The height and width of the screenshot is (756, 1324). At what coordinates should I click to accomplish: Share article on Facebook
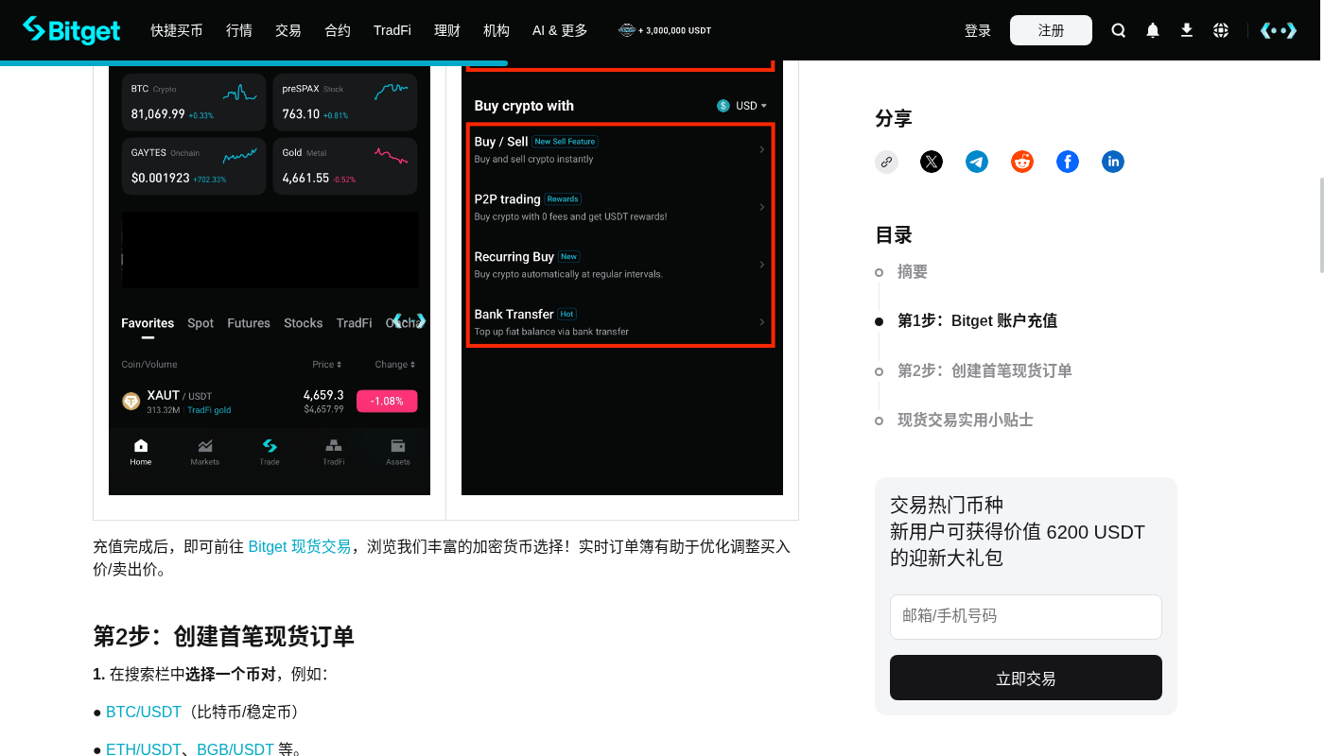pyautogui.click(x=1068, y=162)
